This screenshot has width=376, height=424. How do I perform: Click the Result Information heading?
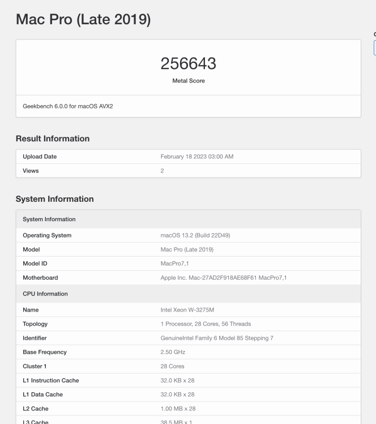[53, 139]
